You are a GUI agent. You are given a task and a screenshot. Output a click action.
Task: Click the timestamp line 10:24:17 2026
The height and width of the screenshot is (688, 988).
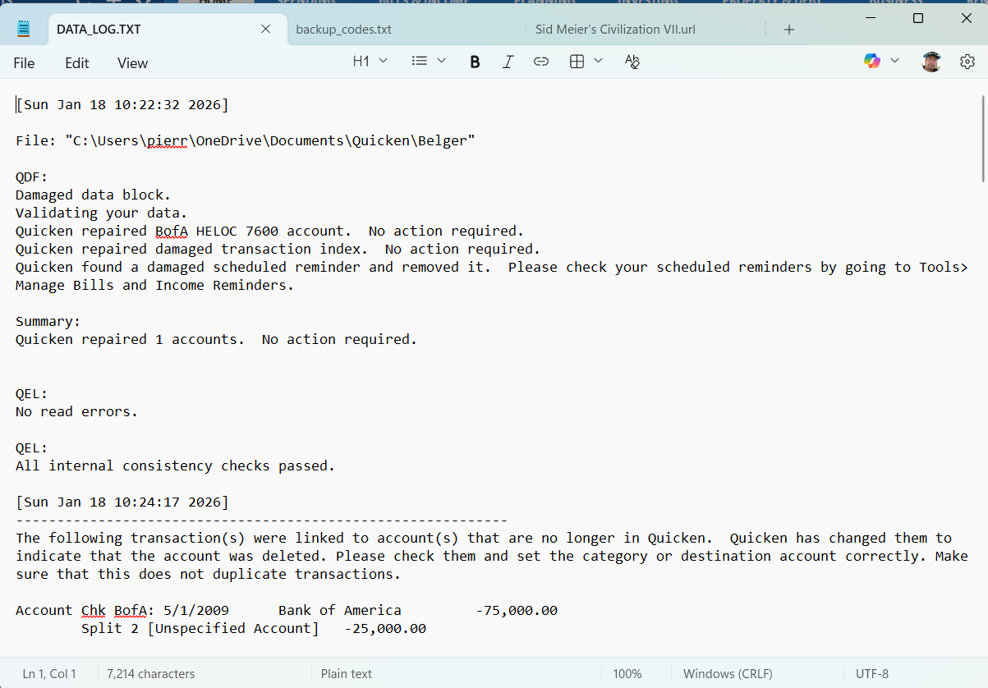click(x=122, y=502)
